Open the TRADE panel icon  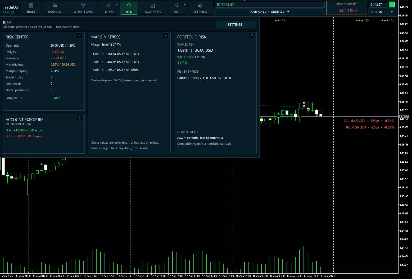point(31,6)
